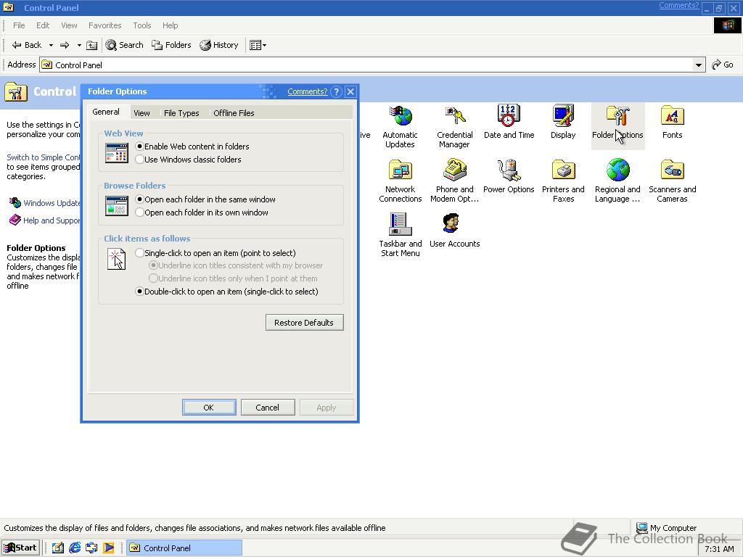This screenshot has height=557, width=743.
Task: Toggle the Folders pane toolbar button
Action: (x=171, y=45)
